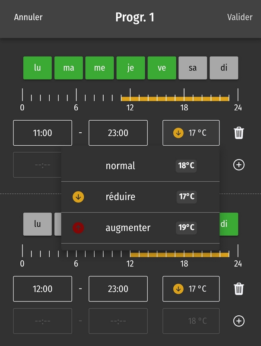Image resolution: width=261 pixels, height=346 pixels.
Task: Click the red augmenter icon in menu
Action: (x=78, y=227)
